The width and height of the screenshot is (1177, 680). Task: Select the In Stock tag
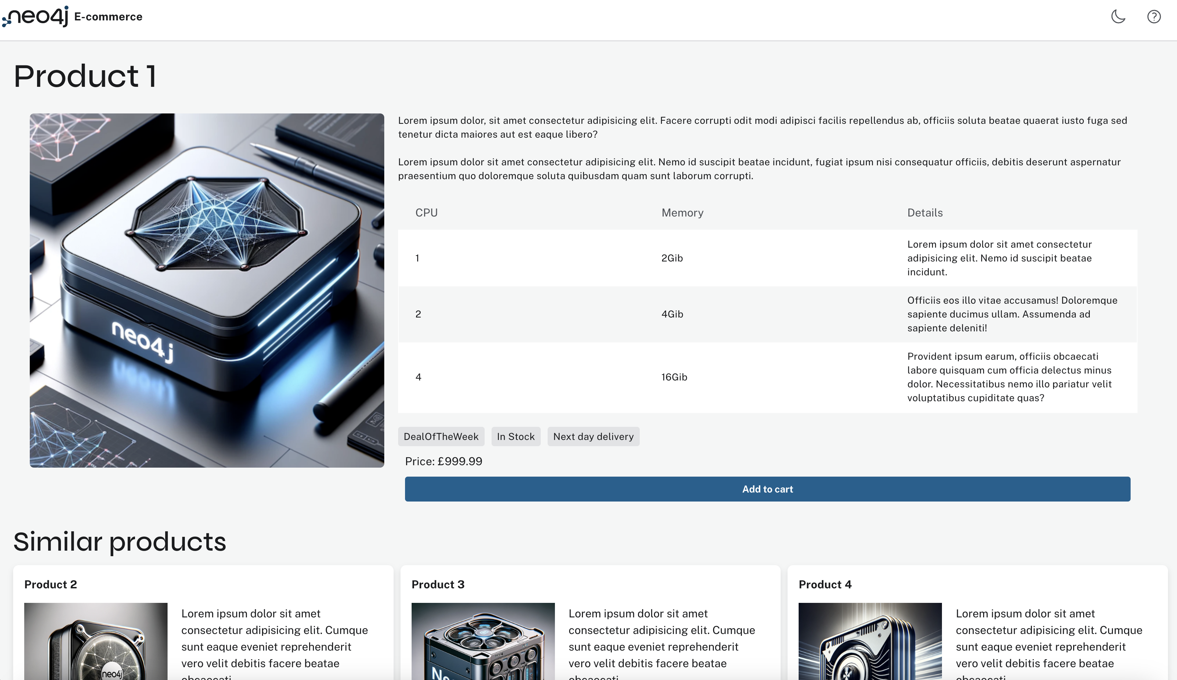516,437
